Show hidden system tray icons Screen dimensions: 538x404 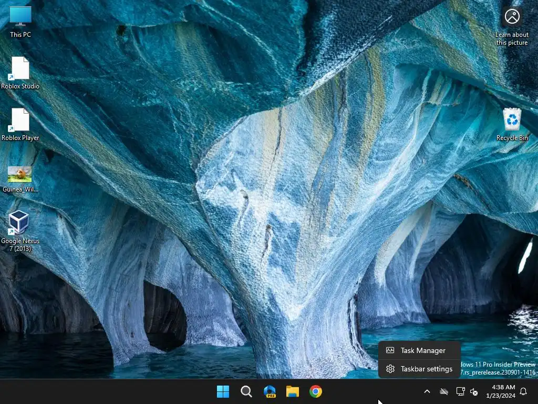point(427,391)
